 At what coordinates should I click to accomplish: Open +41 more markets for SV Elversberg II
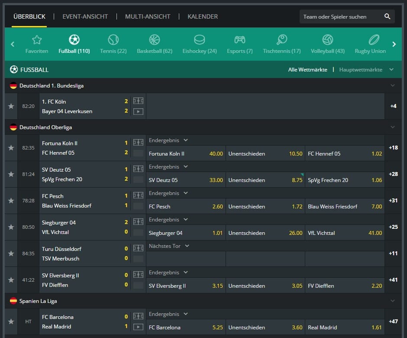393,280
